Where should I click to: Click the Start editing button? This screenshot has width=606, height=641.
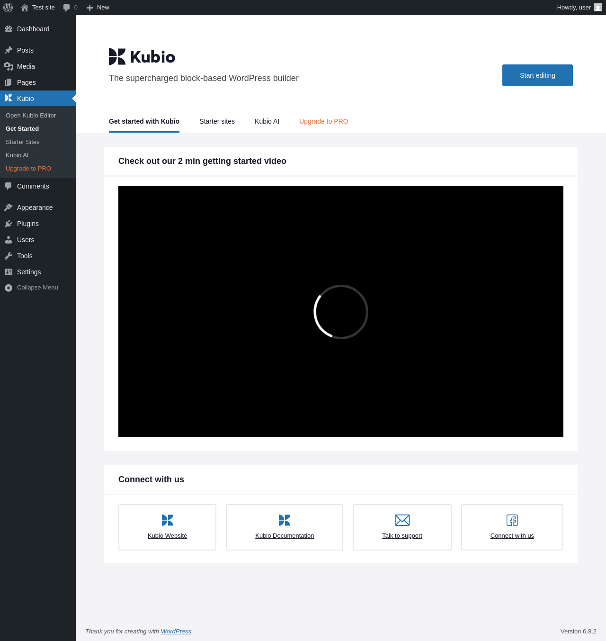(537, 75)
